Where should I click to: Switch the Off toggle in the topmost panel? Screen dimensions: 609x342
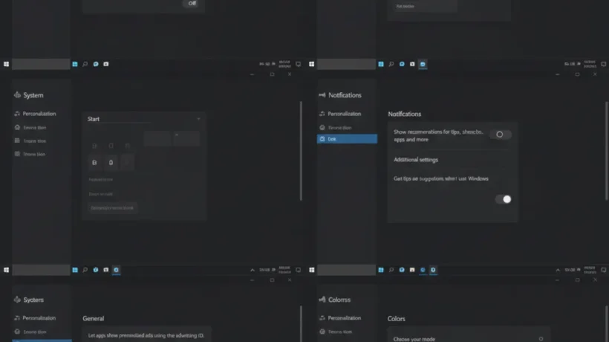click(192, 4)
